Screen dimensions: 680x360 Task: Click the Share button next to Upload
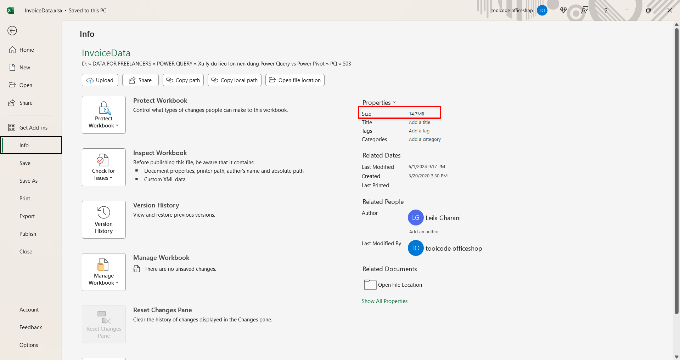click(x=140, y=80)
